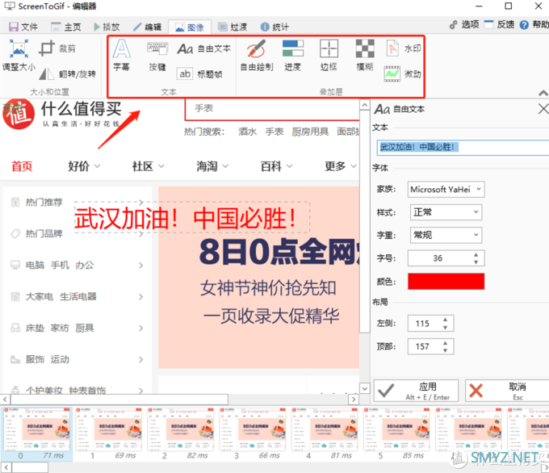This screenshot has height=473, width=549.
Task: Open the 字幕 caption tool
Action: [122, 56]
